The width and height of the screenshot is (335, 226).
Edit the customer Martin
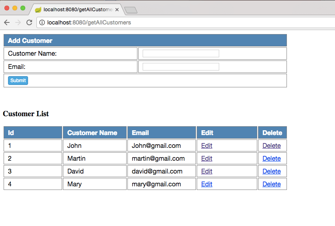tap(207, 159)
